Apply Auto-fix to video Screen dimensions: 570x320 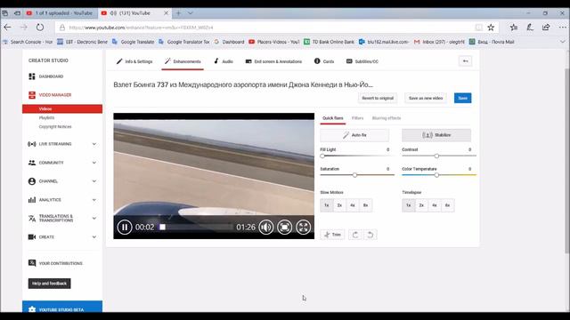click(354, 135)
